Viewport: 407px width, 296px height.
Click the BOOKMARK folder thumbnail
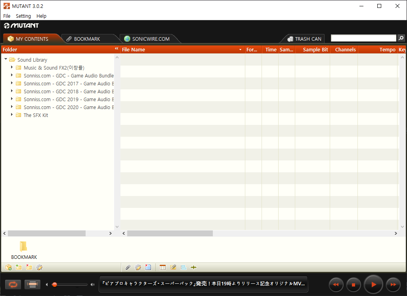24,250
